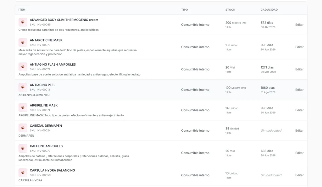Click the ANTIENVEJECIMIENTO description text

click(x=34, y=95)
